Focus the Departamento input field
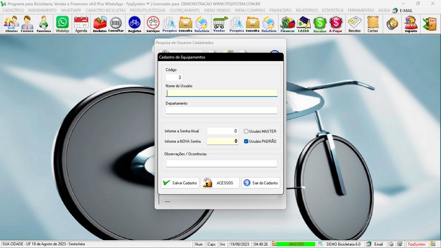The height and width of the screenshot is (248, 441). pos(222,110)
